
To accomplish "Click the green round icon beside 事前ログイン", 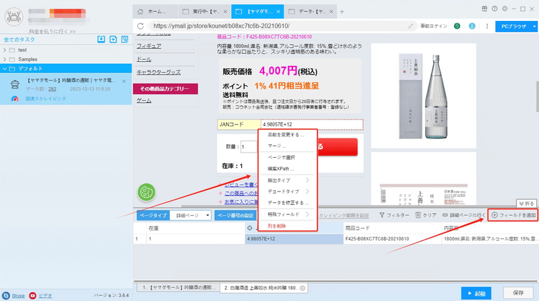I will (x=457, y=26).
